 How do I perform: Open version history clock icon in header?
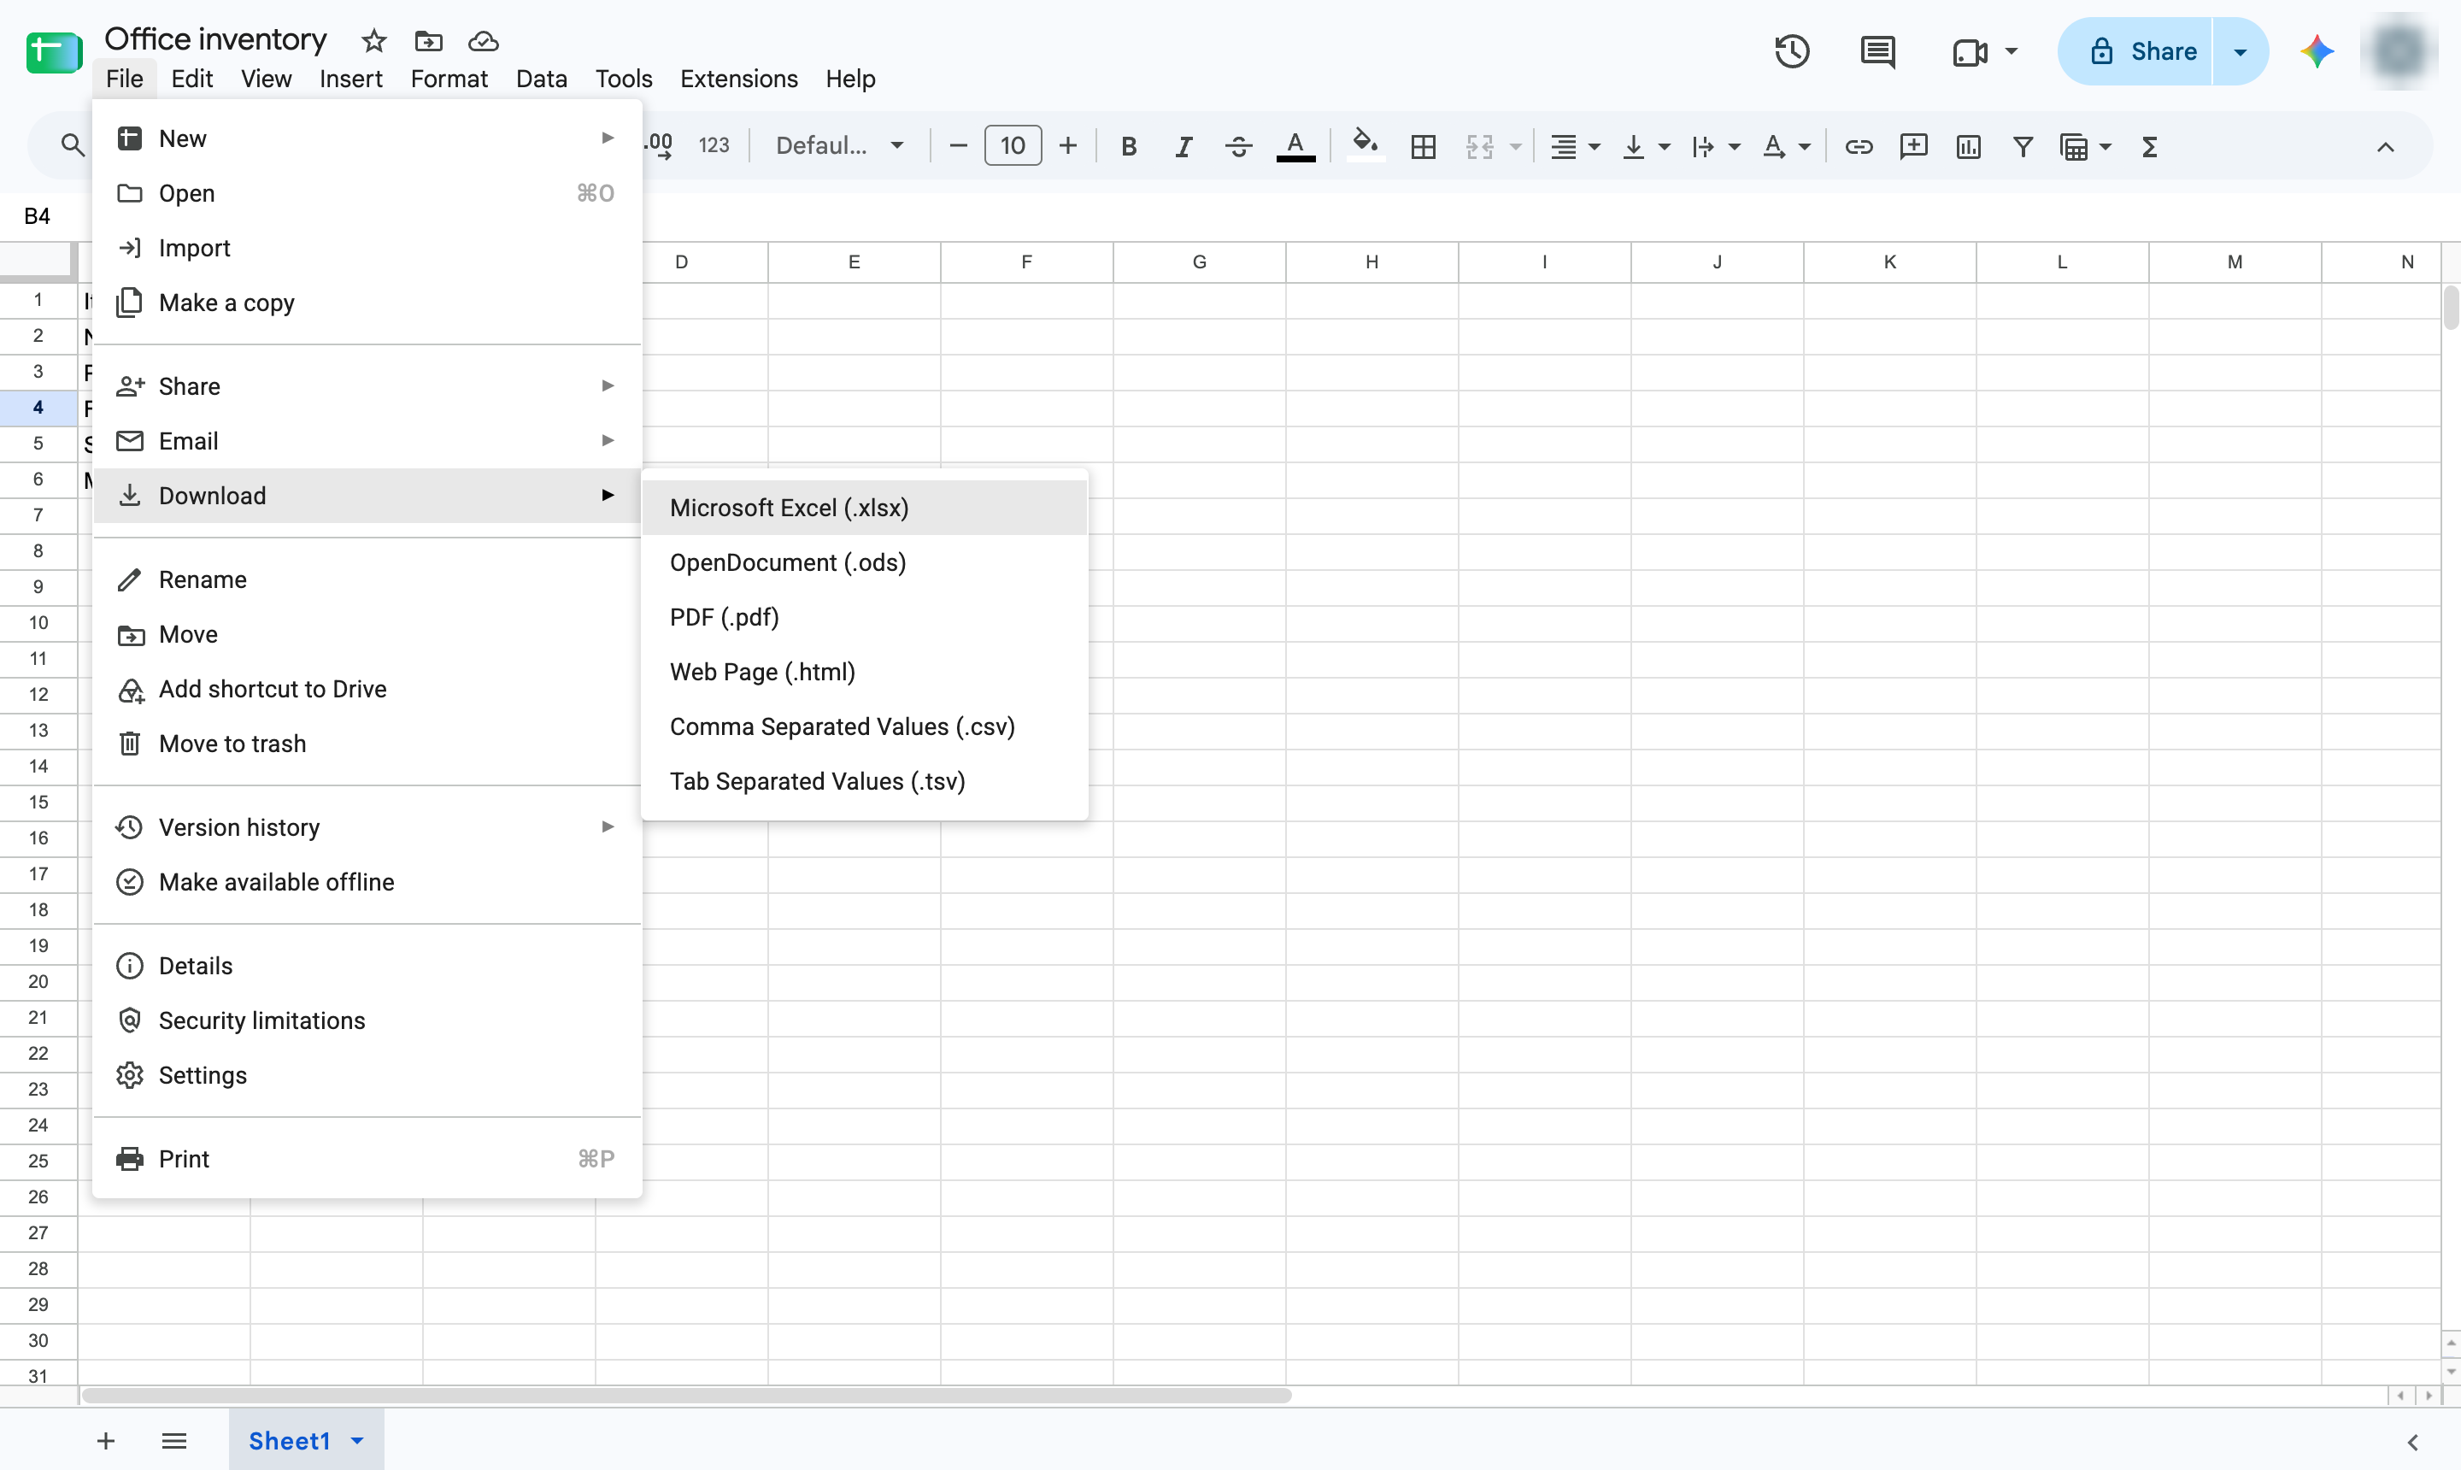click(1792, 51)
